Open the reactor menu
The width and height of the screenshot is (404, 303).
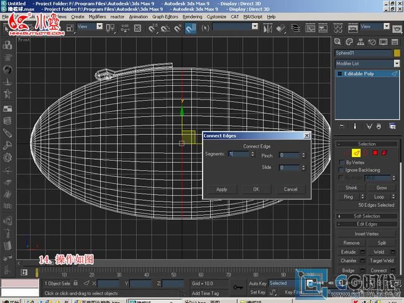click(117, 17)
